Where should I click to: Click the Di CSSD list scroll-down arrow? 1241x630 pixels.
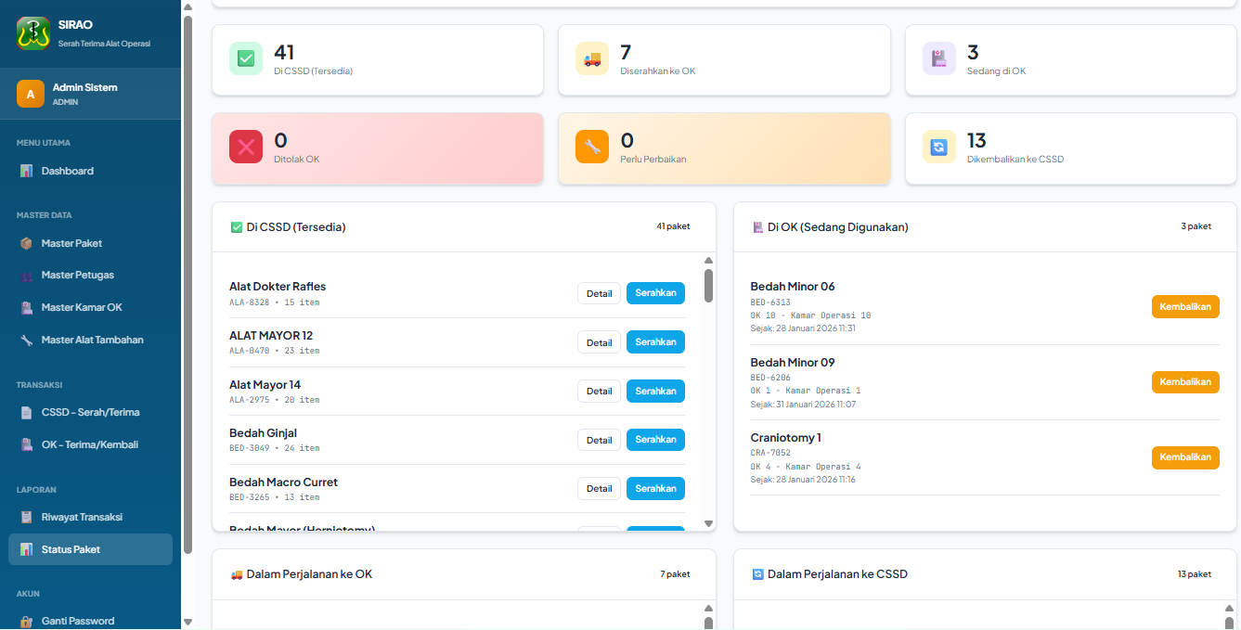(x=708, y=523)
